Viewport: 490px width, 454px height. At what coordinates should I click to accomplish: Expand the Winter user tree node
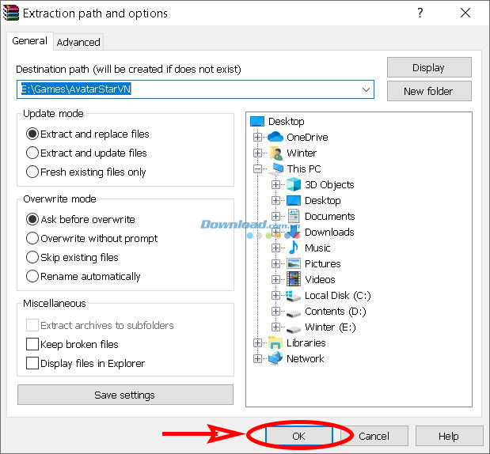257,153
